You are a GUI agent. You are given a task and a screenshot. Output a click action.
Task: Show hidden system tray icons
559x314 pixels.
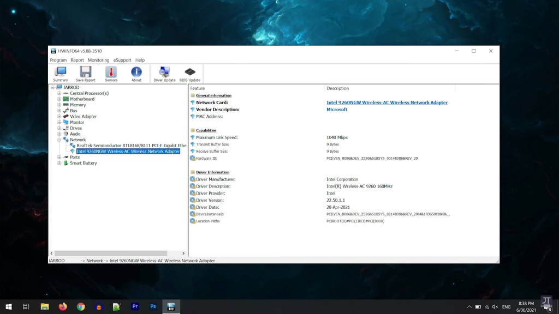click(469, 307)
